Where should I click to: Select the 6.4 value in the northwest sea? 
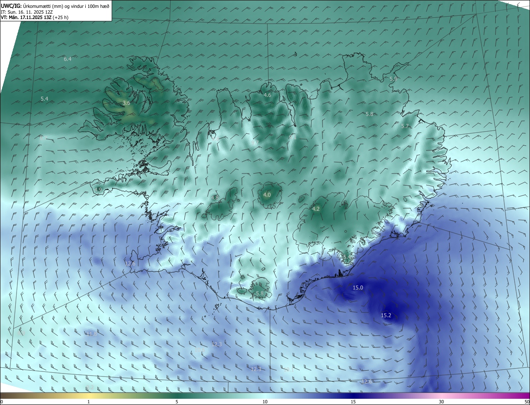(67, 59)
